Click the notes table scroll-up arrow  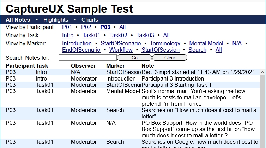pos(262,72)
